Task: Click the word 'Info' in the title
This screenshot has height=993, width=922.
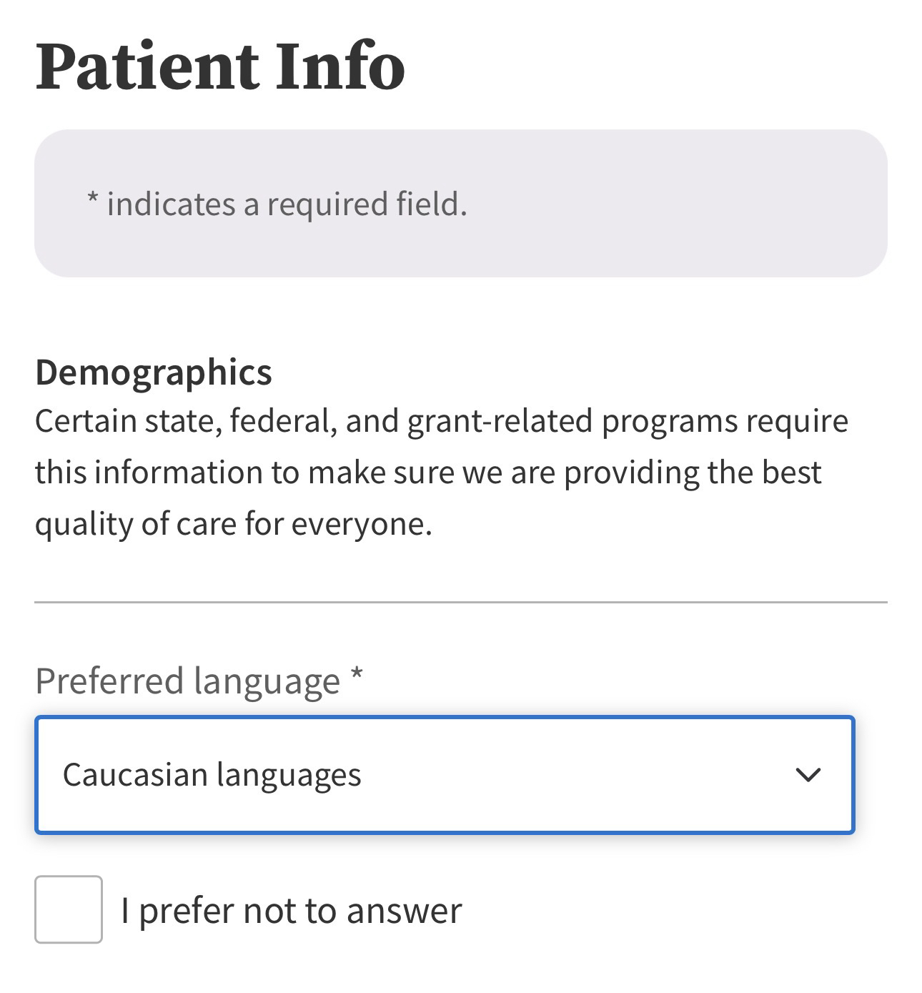Action: pos(339,66)
